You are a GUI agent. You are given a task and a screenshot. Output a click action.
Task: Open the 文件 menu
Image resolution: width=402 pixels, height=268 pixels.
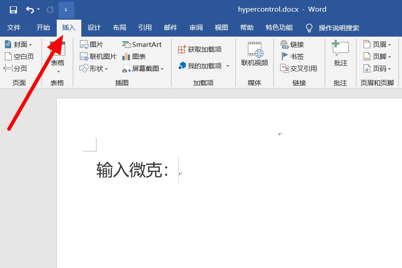[14, 27]
